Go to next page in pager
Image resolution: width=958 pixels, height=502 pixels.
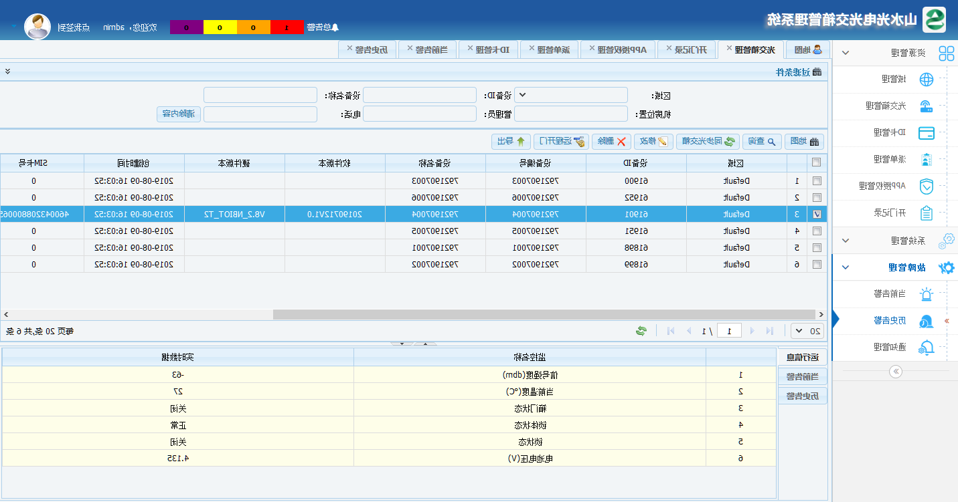(689, 331)
